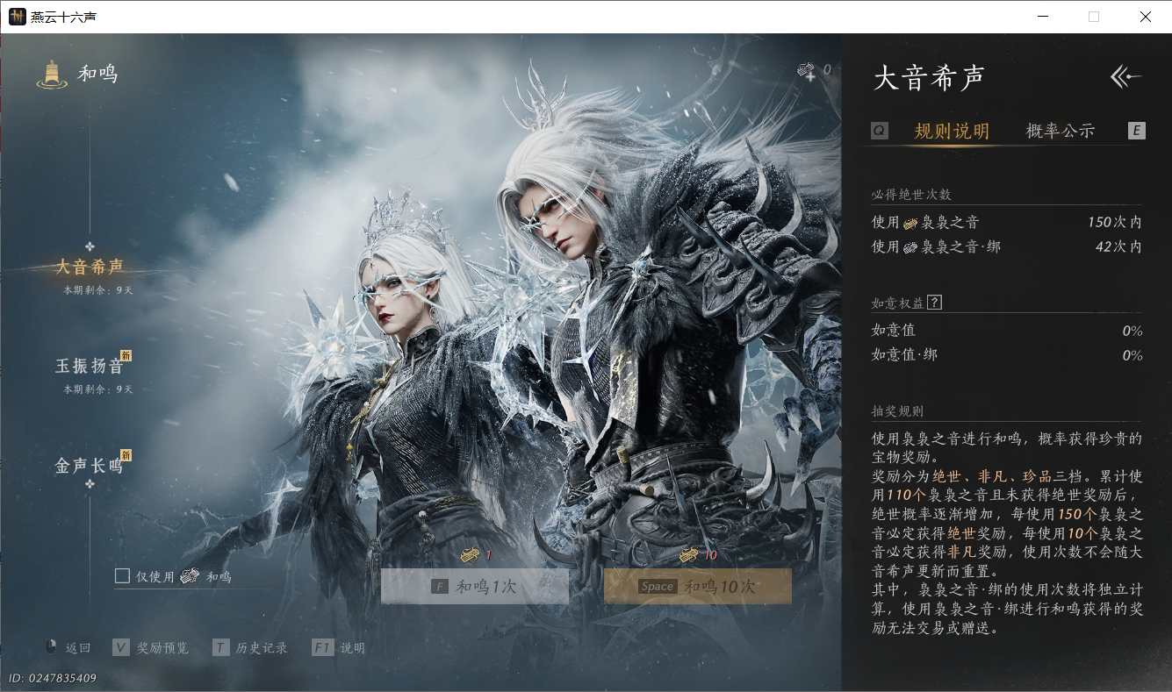Switch to the 规则说明 tab

952,132
